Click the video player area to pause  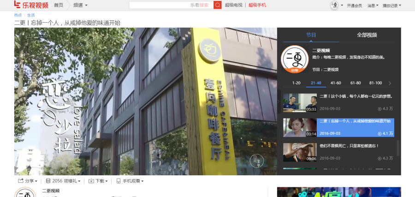click(146, 101)
